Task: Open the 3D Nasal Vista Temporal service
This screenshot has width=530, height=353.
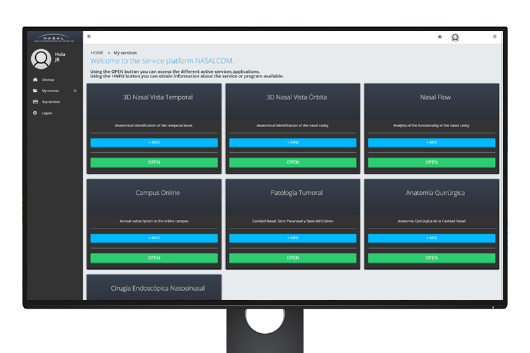Action: pyautogui.click(x=154, y=162)
